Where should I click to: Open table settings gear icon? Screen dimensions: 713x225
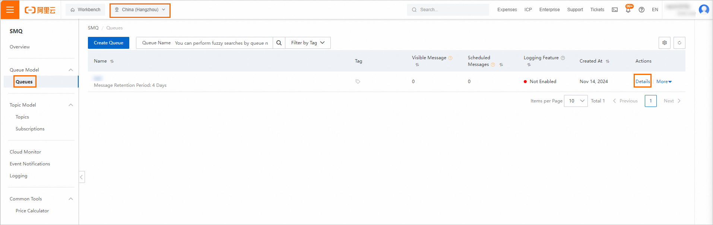[665, 43]
